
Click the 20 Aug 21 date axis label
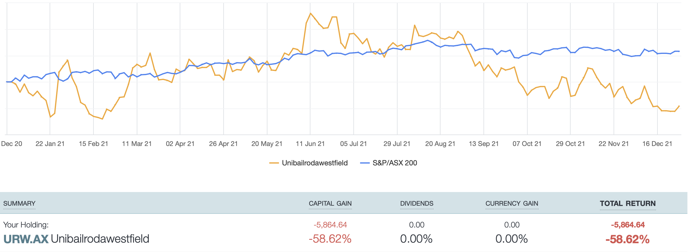[440, 144]
